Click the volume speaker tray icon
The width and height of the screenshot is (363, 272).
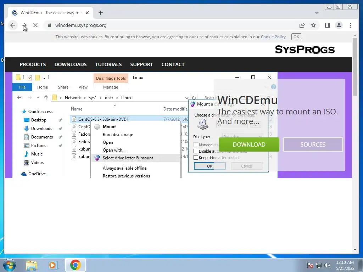(327, 265)
